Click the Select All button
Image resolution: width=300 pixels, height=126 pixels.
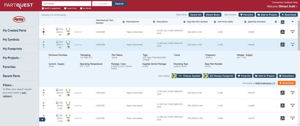click(196, 15)
